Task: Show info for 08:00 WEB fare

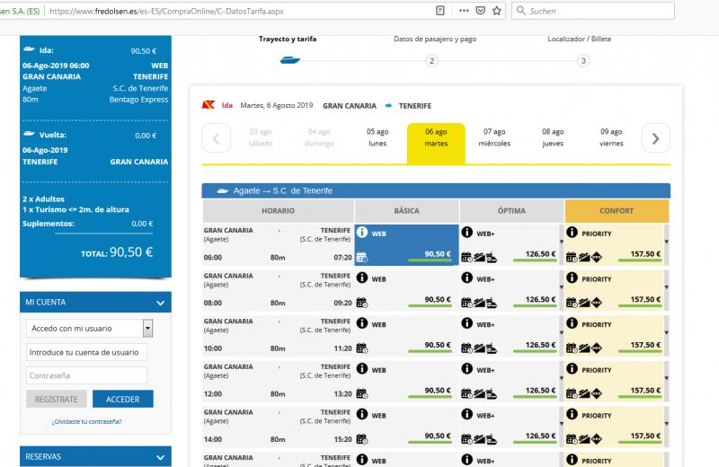Action: 362,278
